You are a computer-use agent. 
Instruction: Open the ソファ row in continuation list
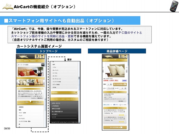pos(64,67)
